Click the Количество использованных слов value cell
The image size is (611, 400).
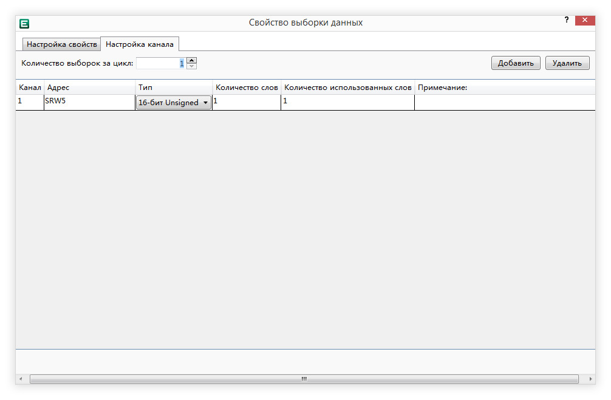pos(347,102)
